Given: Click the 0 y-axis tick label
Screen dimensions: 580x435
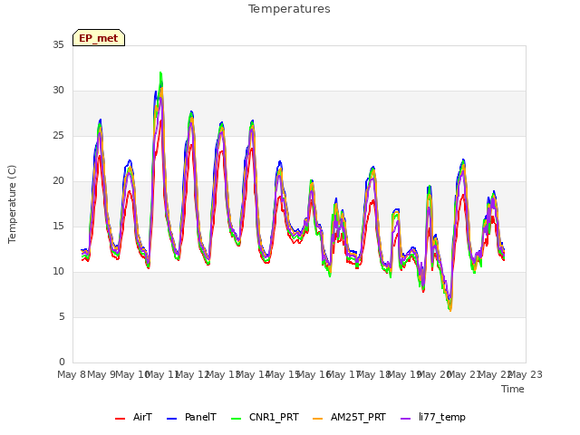Looking at the screenshot, I should pyautogui.click(x=62, y=362).
